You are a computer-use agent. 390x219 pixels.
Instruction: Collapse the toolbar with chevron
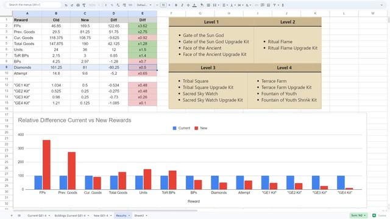pyautogui.click(x=381, y=5)
